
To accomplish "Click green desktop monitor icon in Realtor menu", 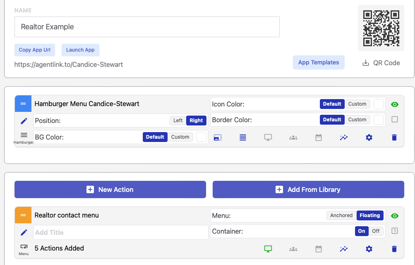I will pyautogui.click(x=268, y=249).
